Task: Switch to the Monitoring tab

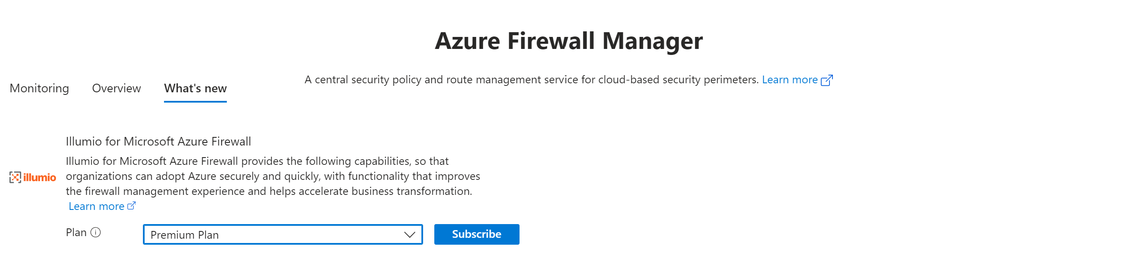Action: click(x=39, y=88)
